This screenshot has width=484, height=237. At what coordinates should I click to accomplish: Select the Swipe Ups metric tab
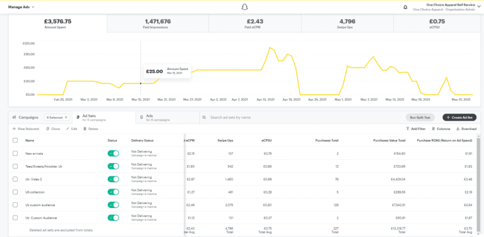click(347, 23)
